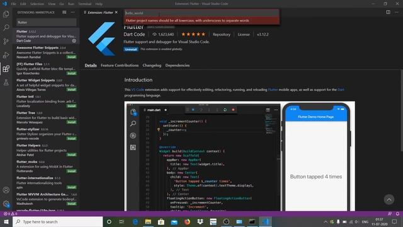
Task: Click the editor vertical scrollbar
Action: 401,111
